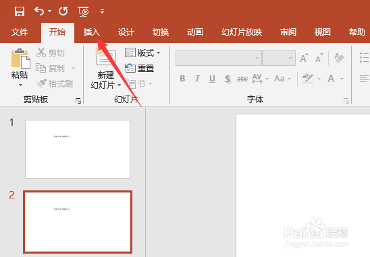Click the font color A button
This screenshot has height=257, width=370.
tap(331, 79)
